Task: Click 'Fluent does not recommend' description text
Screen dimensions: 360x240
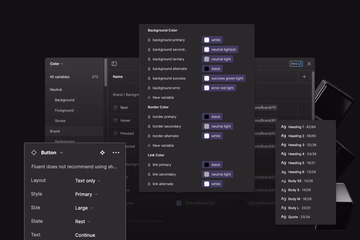Action: [74, 167]
